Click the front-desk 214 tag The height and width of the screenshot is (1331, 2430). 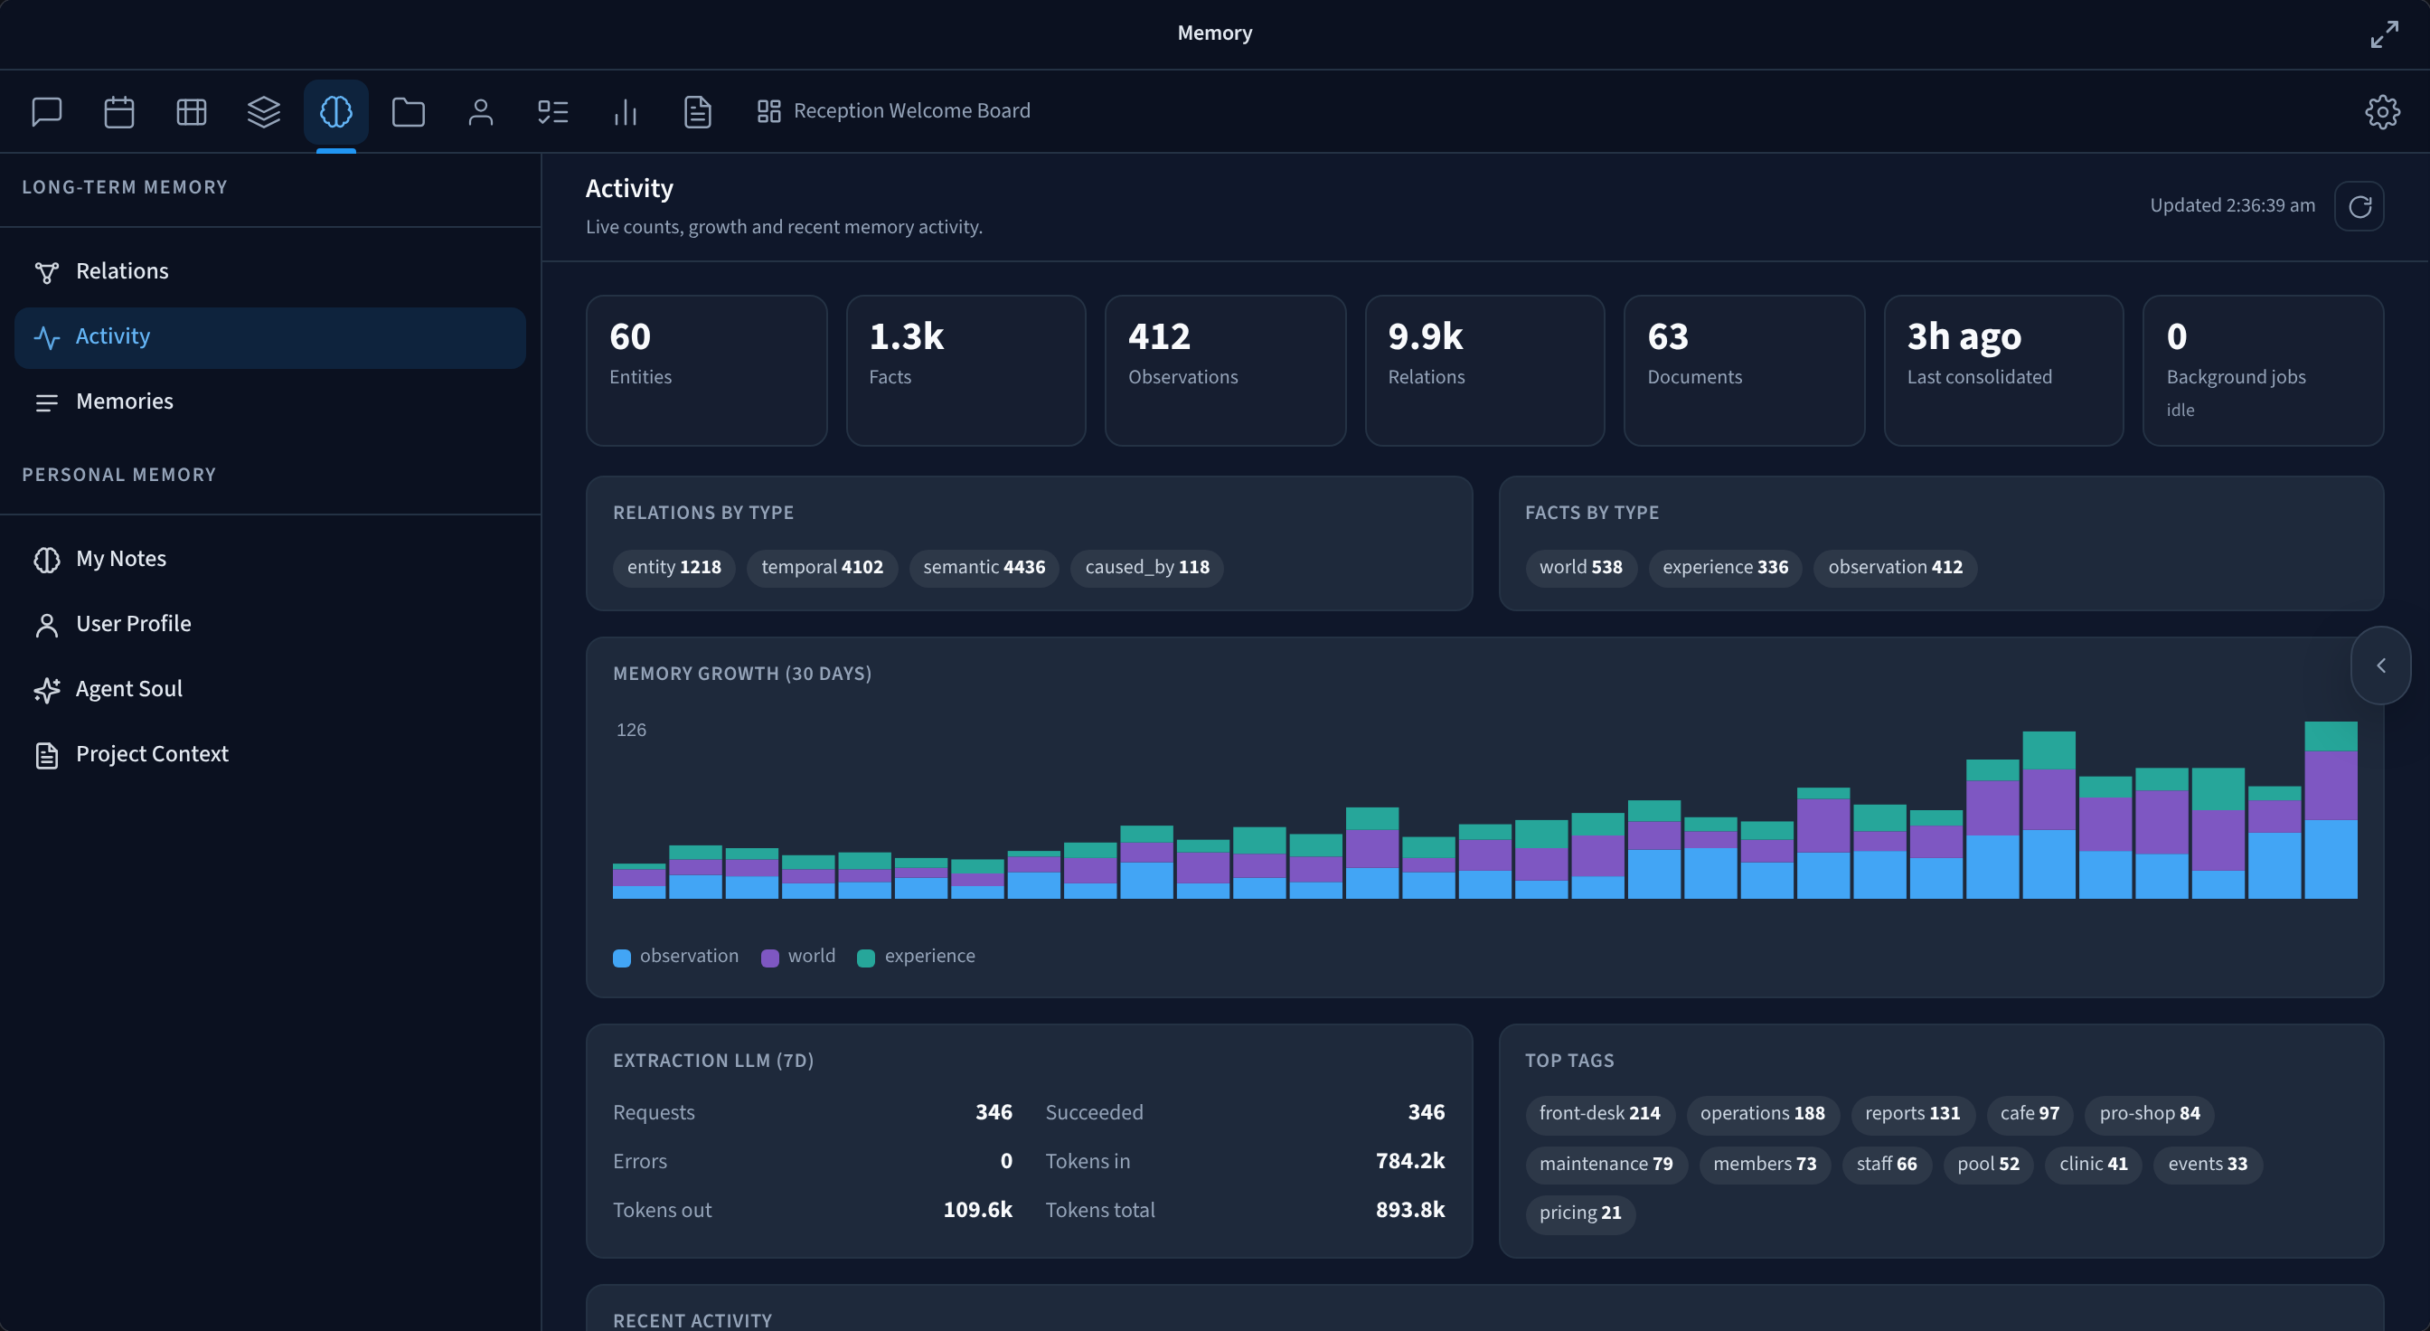tap(1600, 1113)
